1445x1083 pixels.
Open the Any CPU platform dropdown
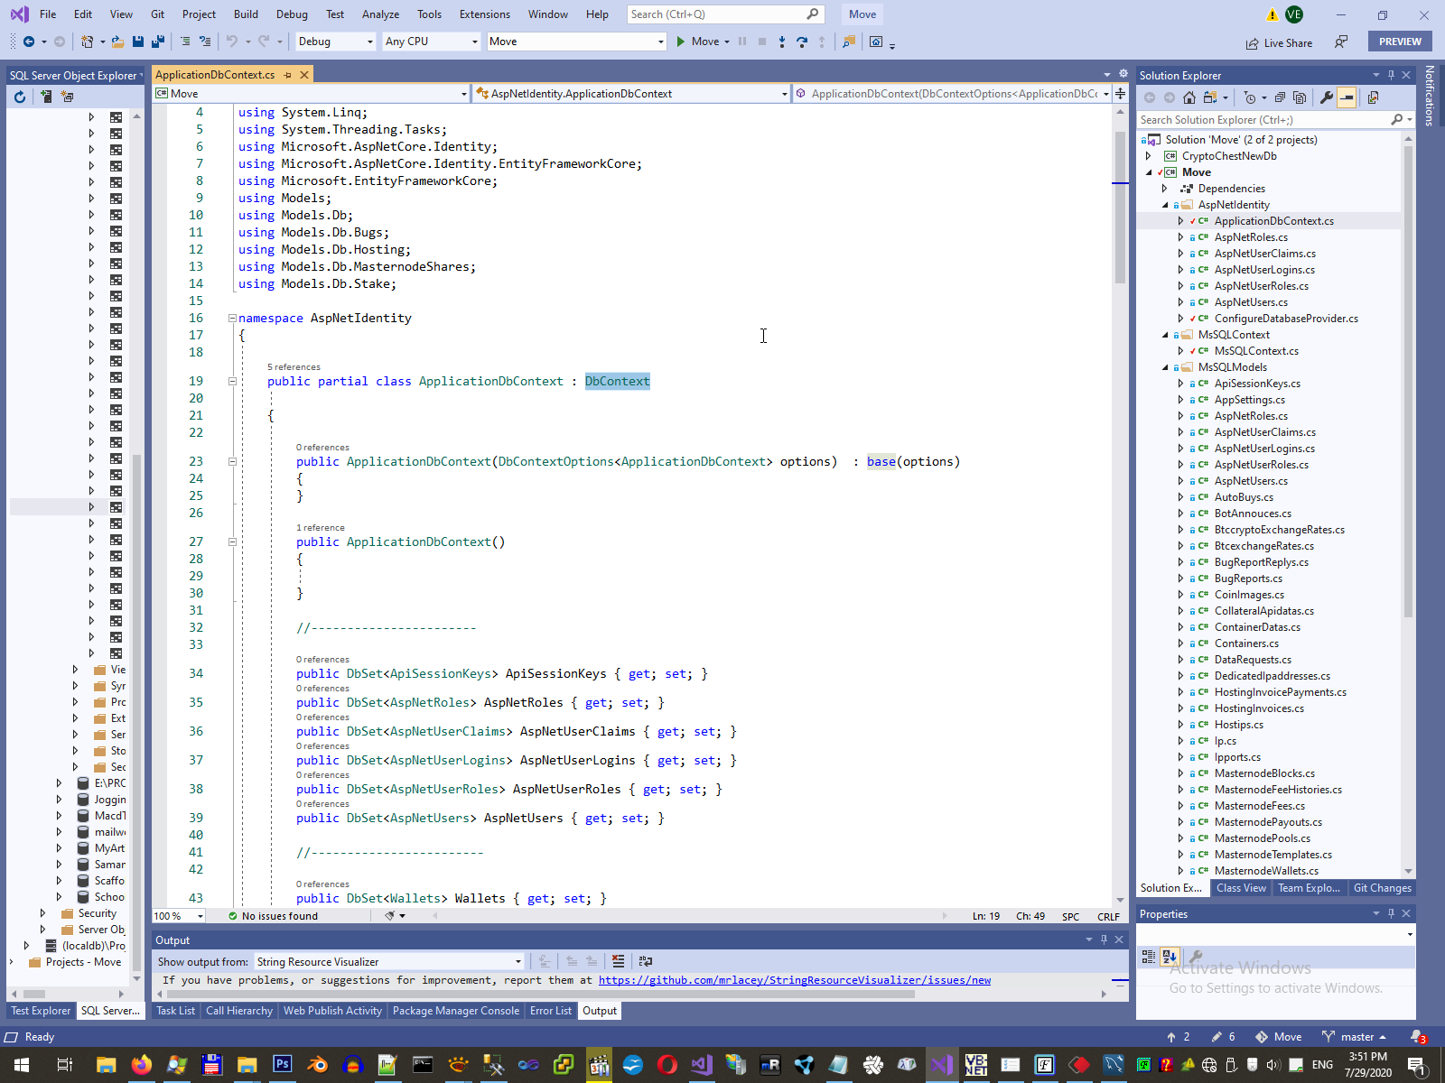point(431,42)
